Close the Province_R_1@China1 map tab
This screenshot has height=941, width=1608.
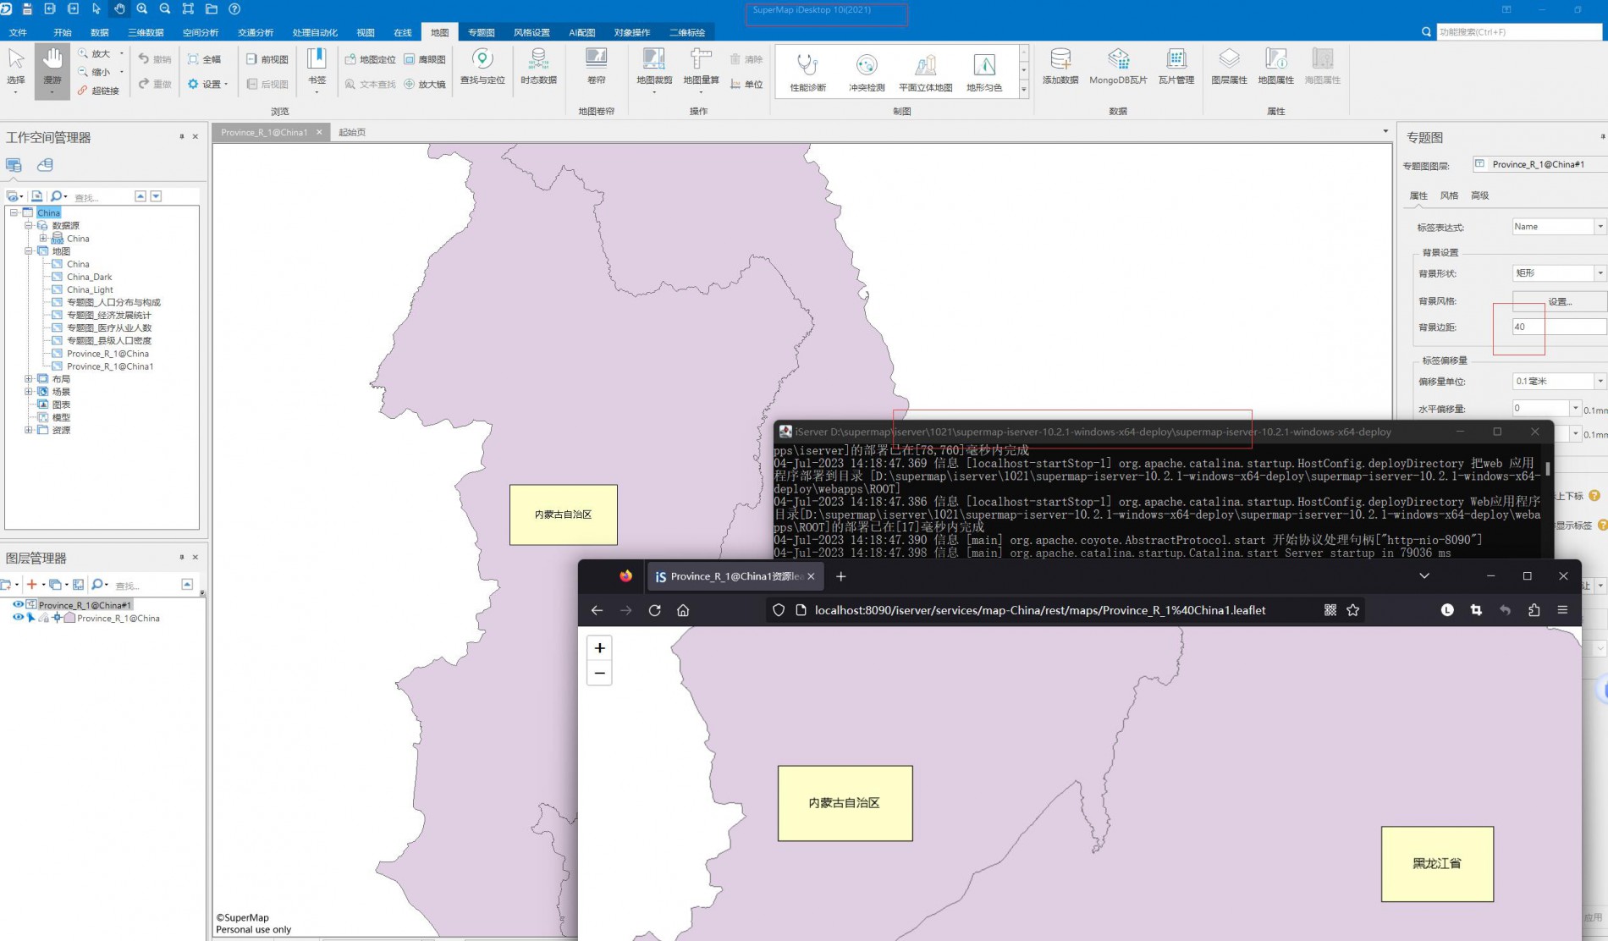point(319,132)
